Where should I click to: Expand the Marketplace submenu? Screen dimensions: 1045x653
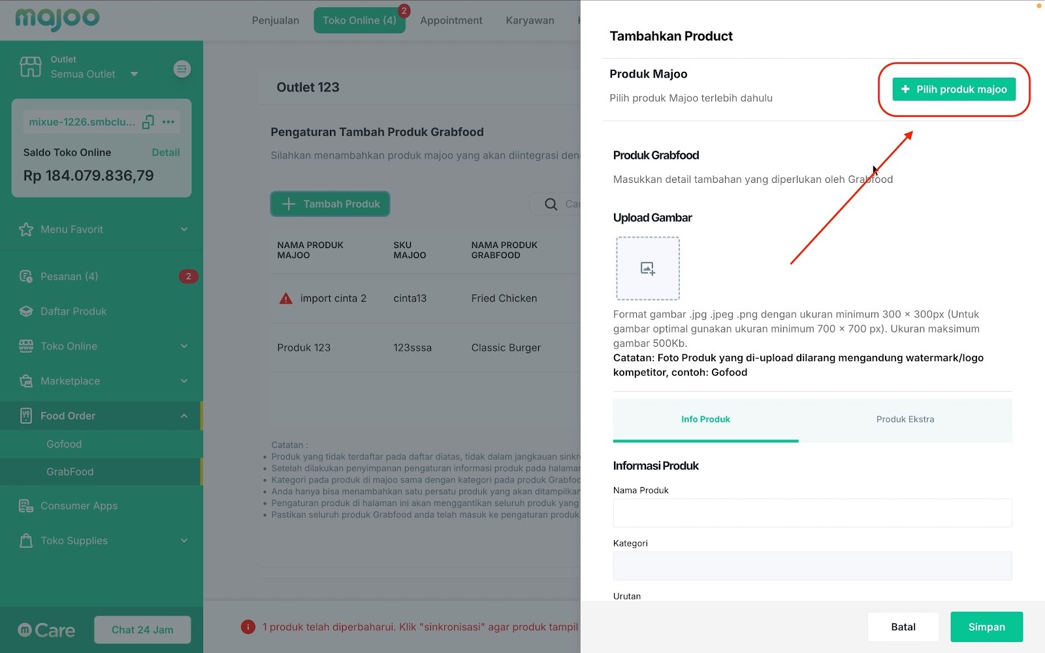coord(184,381)
